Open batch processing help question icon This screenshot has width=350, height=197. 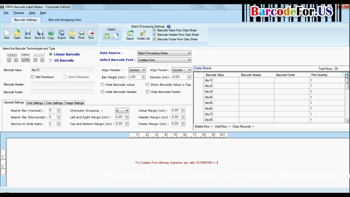tap(168, 27)
